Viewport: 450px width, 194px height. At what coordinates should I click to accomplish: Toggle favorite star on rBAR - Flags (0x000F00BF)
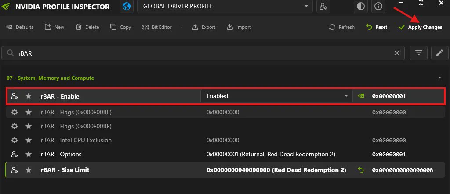click(x=29, y=126)
